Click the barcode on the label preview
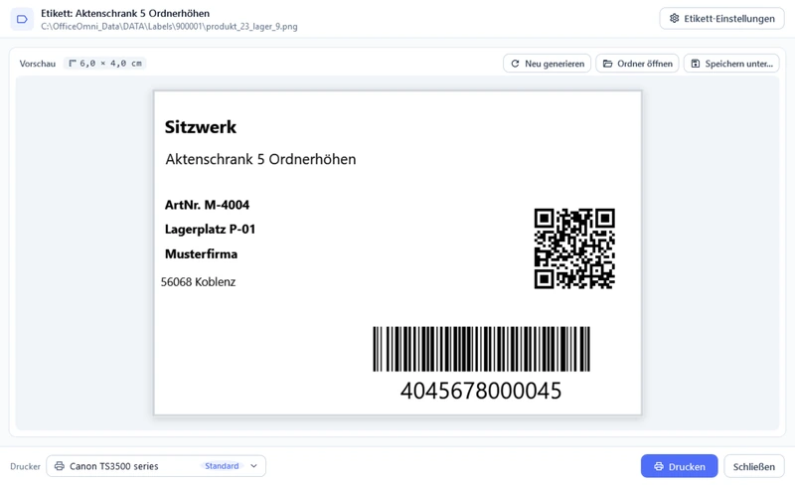795x485 pixels. [x=481, y=349]
